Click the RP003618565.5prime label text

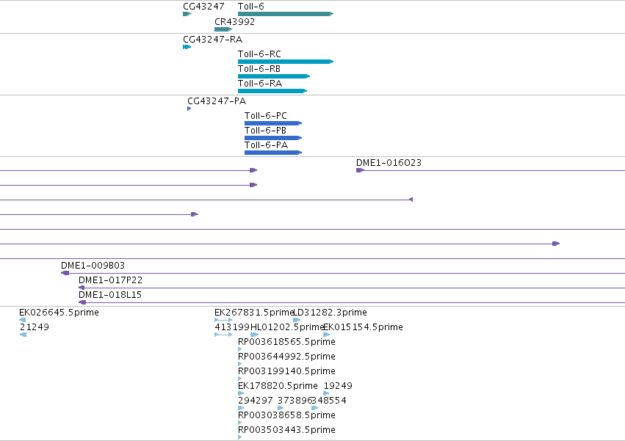286,342
